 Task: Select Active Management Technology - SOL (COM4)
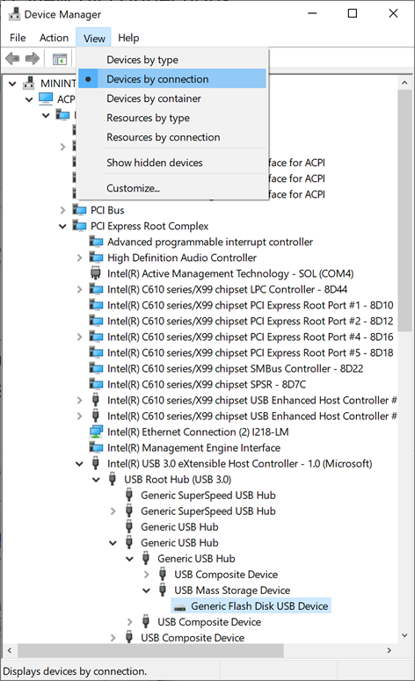[230, 273]
